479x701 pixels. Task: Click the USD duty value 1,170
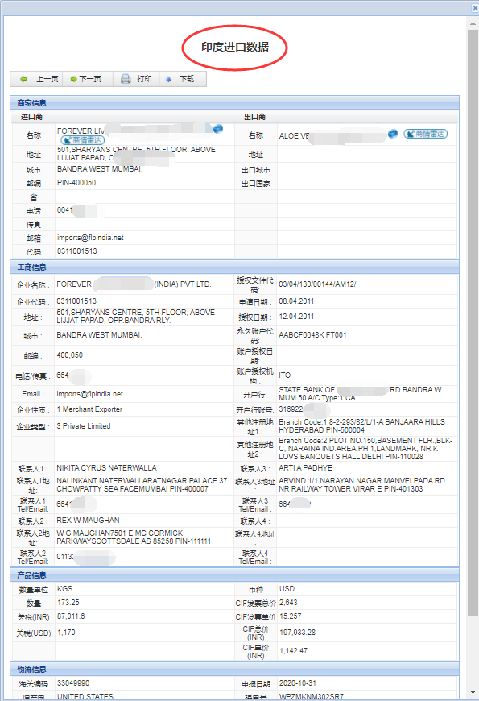click(x=66, y=633)
